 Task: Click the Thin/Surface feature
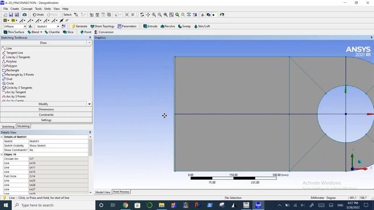click(x=14, y=32)
